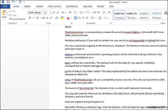
Task: Click the Save icon in quick access toolbar
Action: pos(8,2)
